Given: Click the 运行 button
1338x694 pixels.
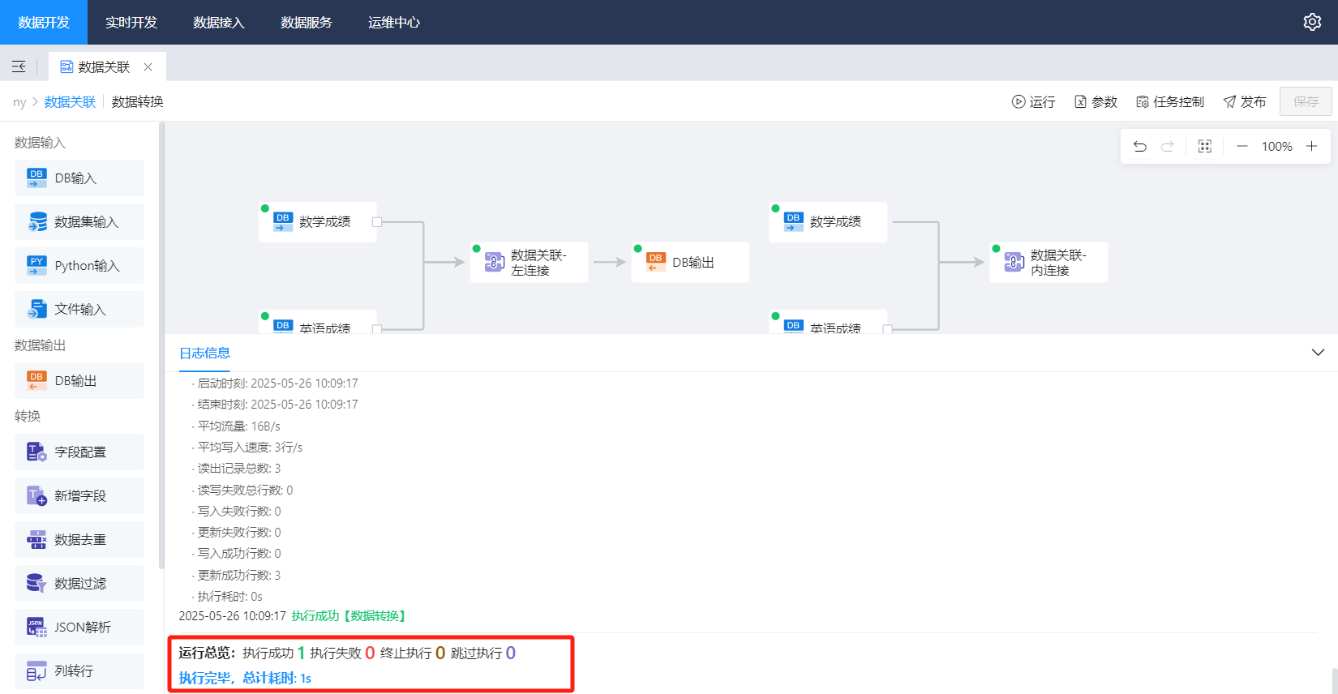Looking at the screenshot, I should tap(1034, 102).
